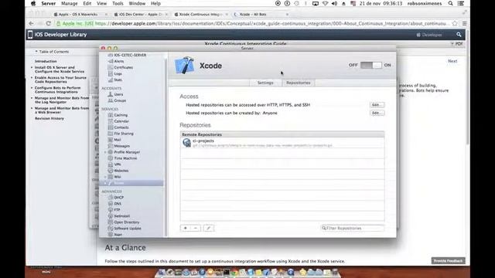
Task: Open FTP under Advanced
Action: [117, 210]
